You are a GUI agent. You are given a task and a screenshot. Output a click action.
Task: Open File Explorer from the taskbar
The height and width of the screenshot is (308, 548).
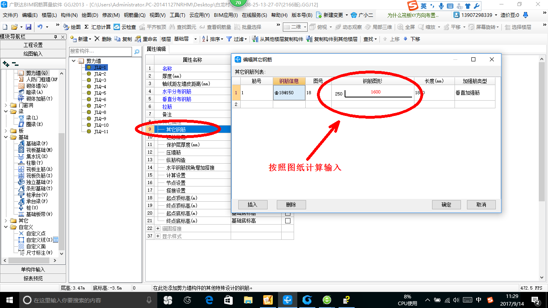pos(249,300)
